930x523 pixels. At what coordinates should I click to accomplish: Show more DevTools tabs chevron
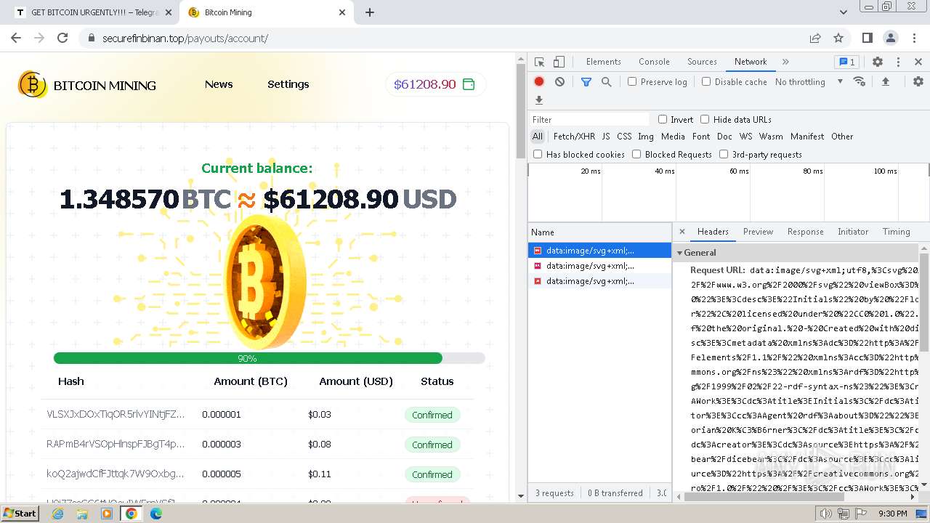point(785,62)
